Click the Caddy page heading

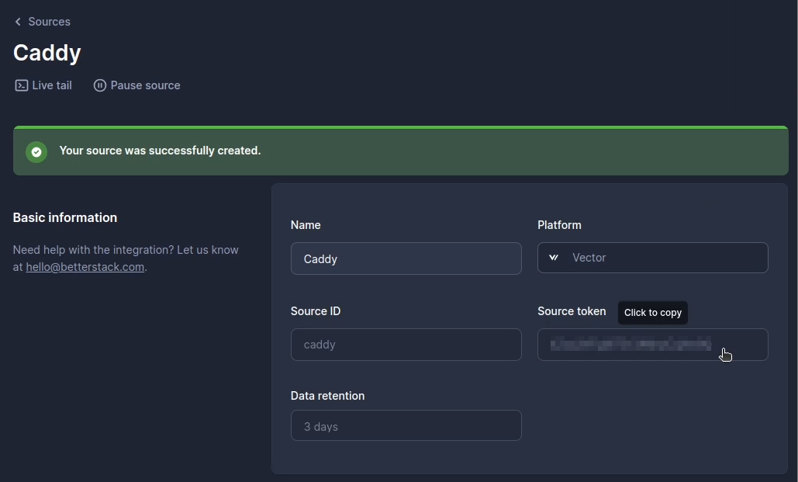(47, 53)
